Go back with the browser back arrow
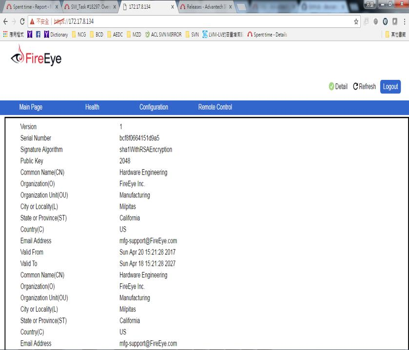 (5, 21)
